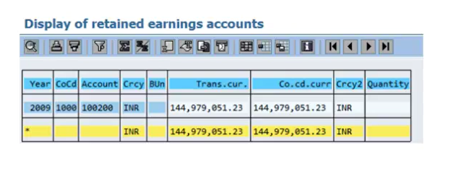This screenshot has width=468, height=184.
Task: Jump to the last column
Action: coord(386,47)
